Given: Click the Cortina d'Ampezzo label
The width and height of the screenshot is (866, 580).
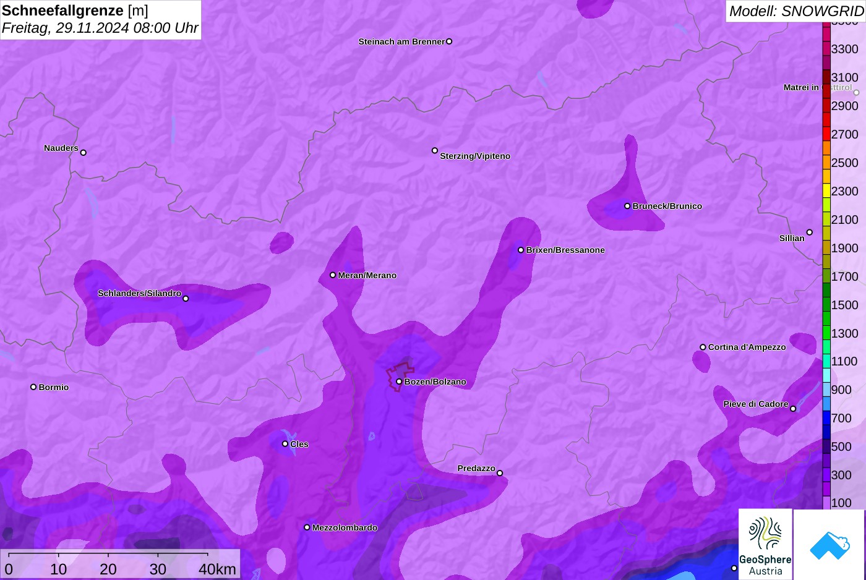Looking at the screenshot, I should tap(747, 347).
